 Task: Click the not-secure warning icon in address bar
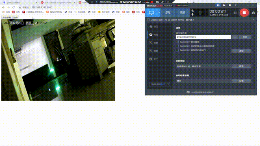[20, 7]
